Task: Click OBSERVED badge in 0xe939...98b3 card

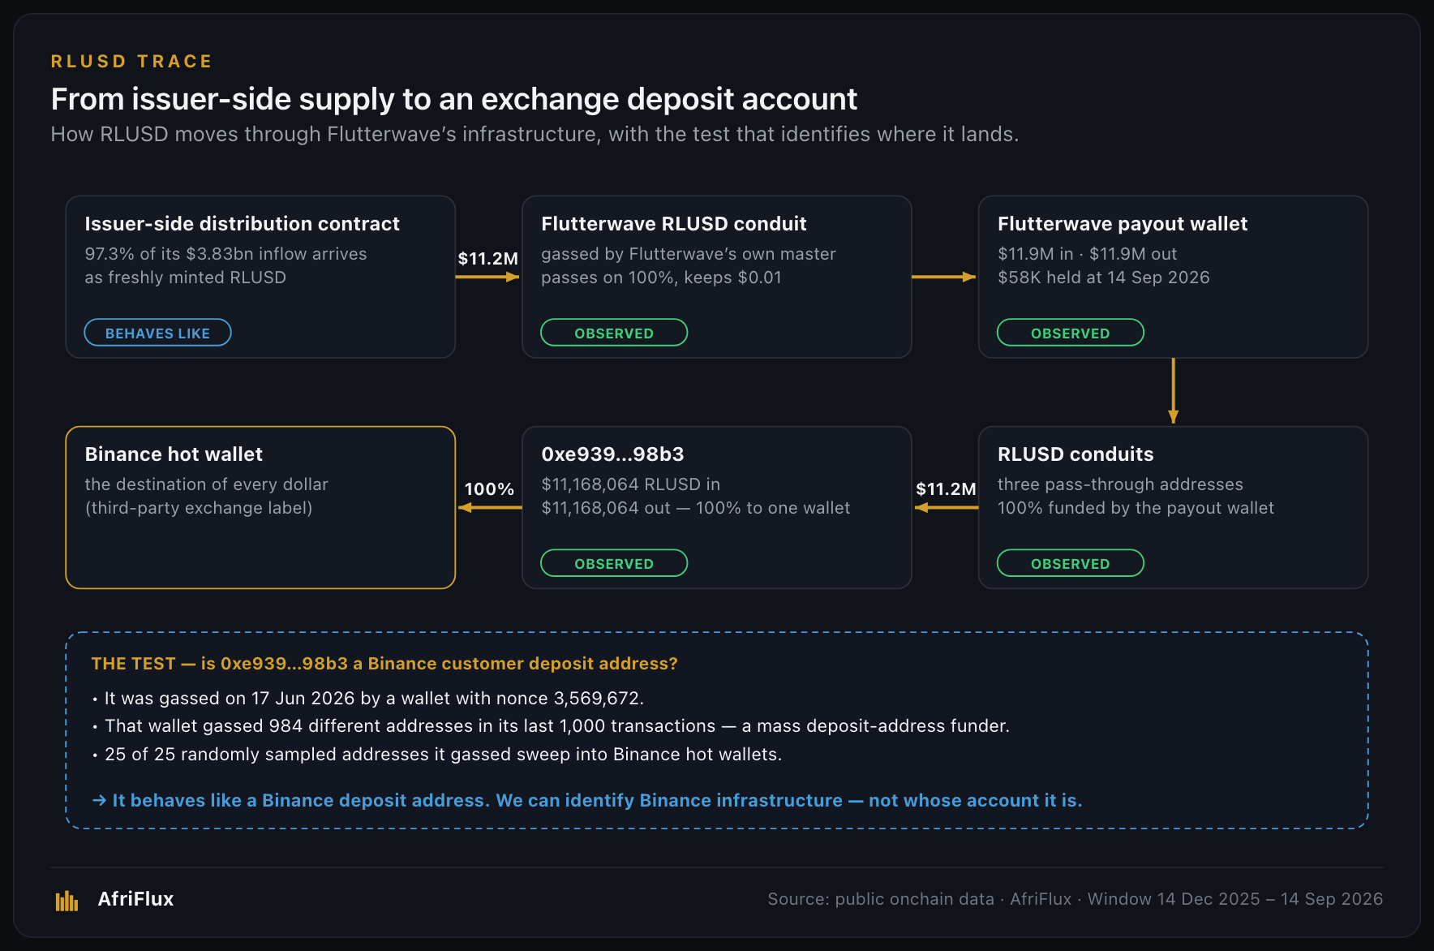Action: [x=614, y=563]
